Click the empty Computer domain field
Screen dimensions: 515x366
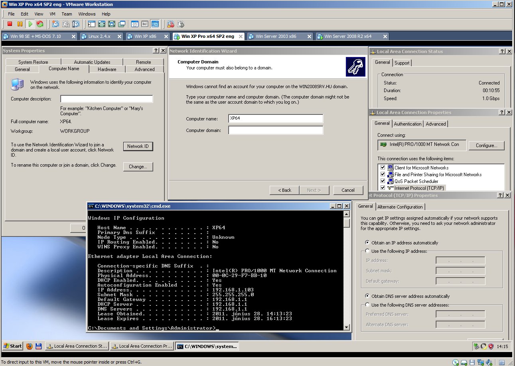pyautogui.click(x=276, y=130)
